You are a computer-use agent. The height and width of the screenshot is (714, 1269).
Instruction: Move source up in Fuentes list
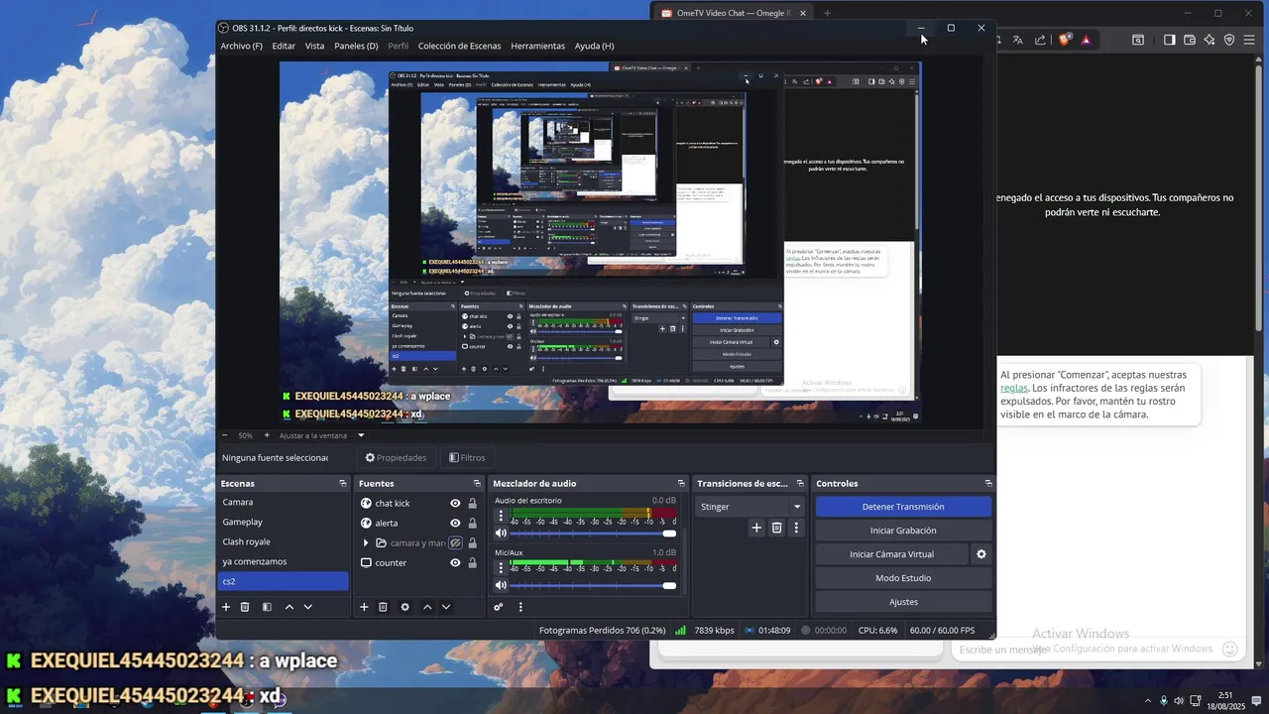tap(427, 607)
